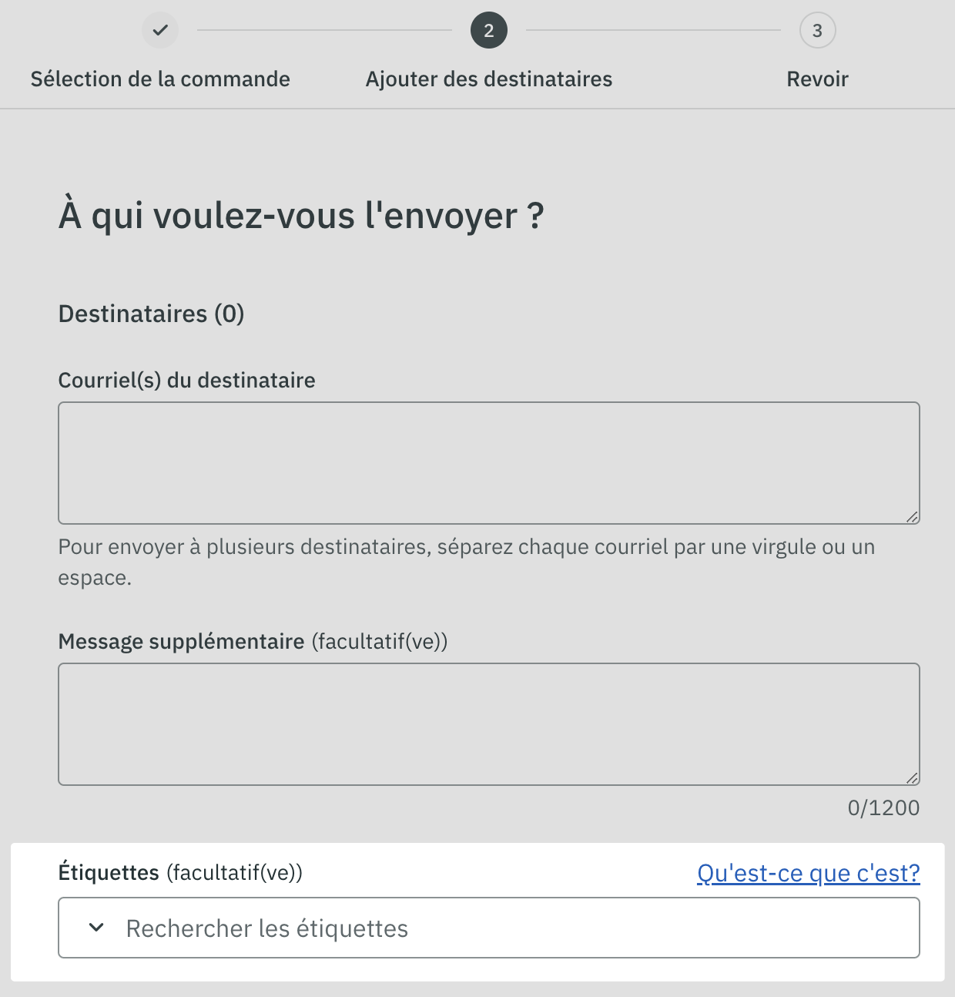The width and height of the screenshot is (955, 997).
Task: Click the 'Destinataires (0)' heading
Action: pos(151,314)
